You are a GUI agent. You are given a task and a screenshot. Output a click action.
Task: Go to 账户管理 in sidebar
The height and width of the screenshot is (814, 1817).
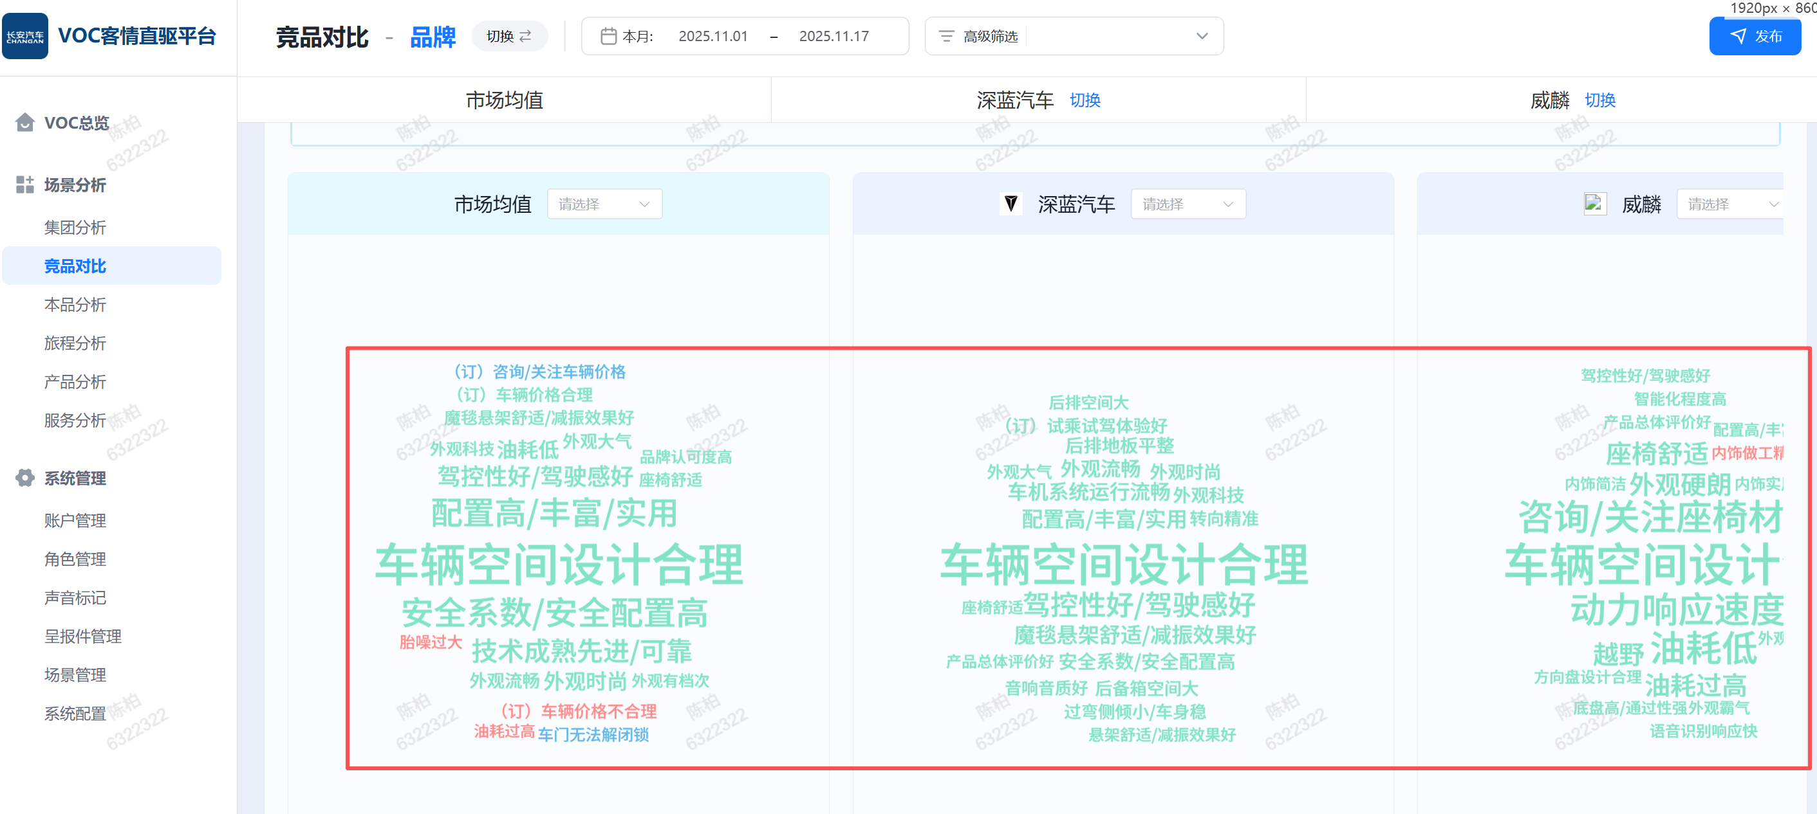(75, 521)
